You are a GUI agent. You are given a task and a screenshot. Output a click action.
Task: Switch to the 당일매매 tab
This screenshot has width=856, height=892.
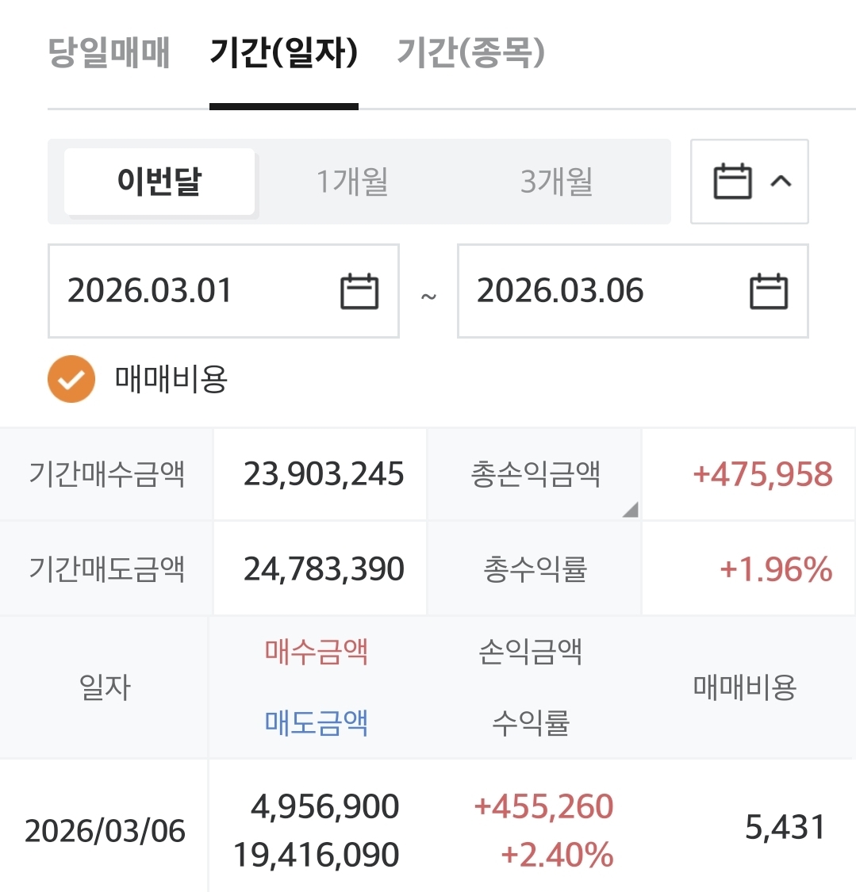point(109,53)
